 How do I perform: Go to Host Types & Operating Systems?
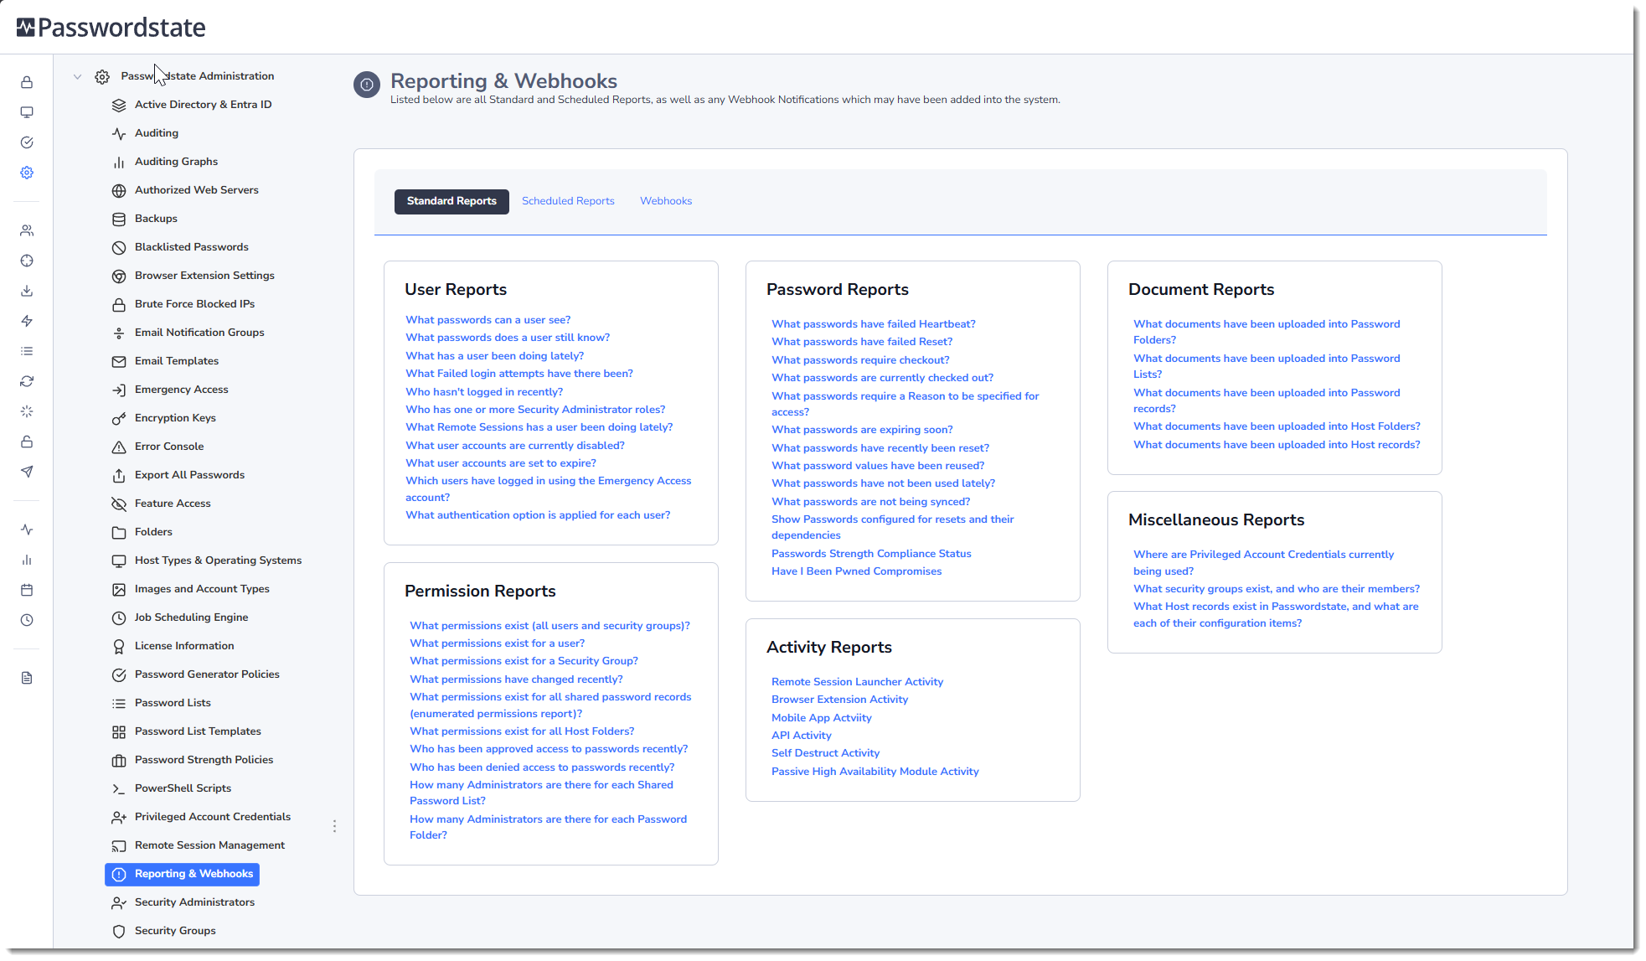click(218, 561)
